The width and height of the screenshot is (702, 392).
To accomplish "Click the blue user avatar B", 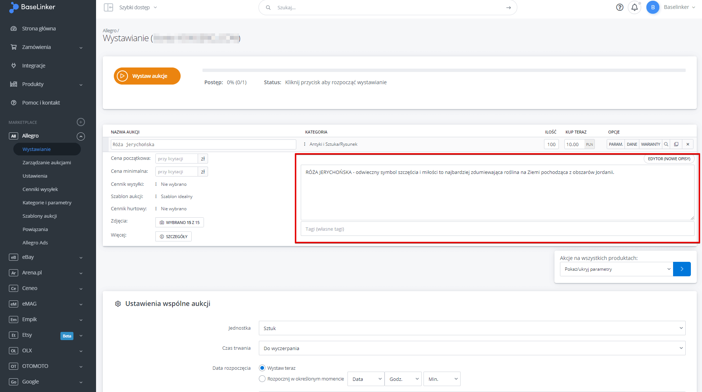I will click(x=653, y=7).
